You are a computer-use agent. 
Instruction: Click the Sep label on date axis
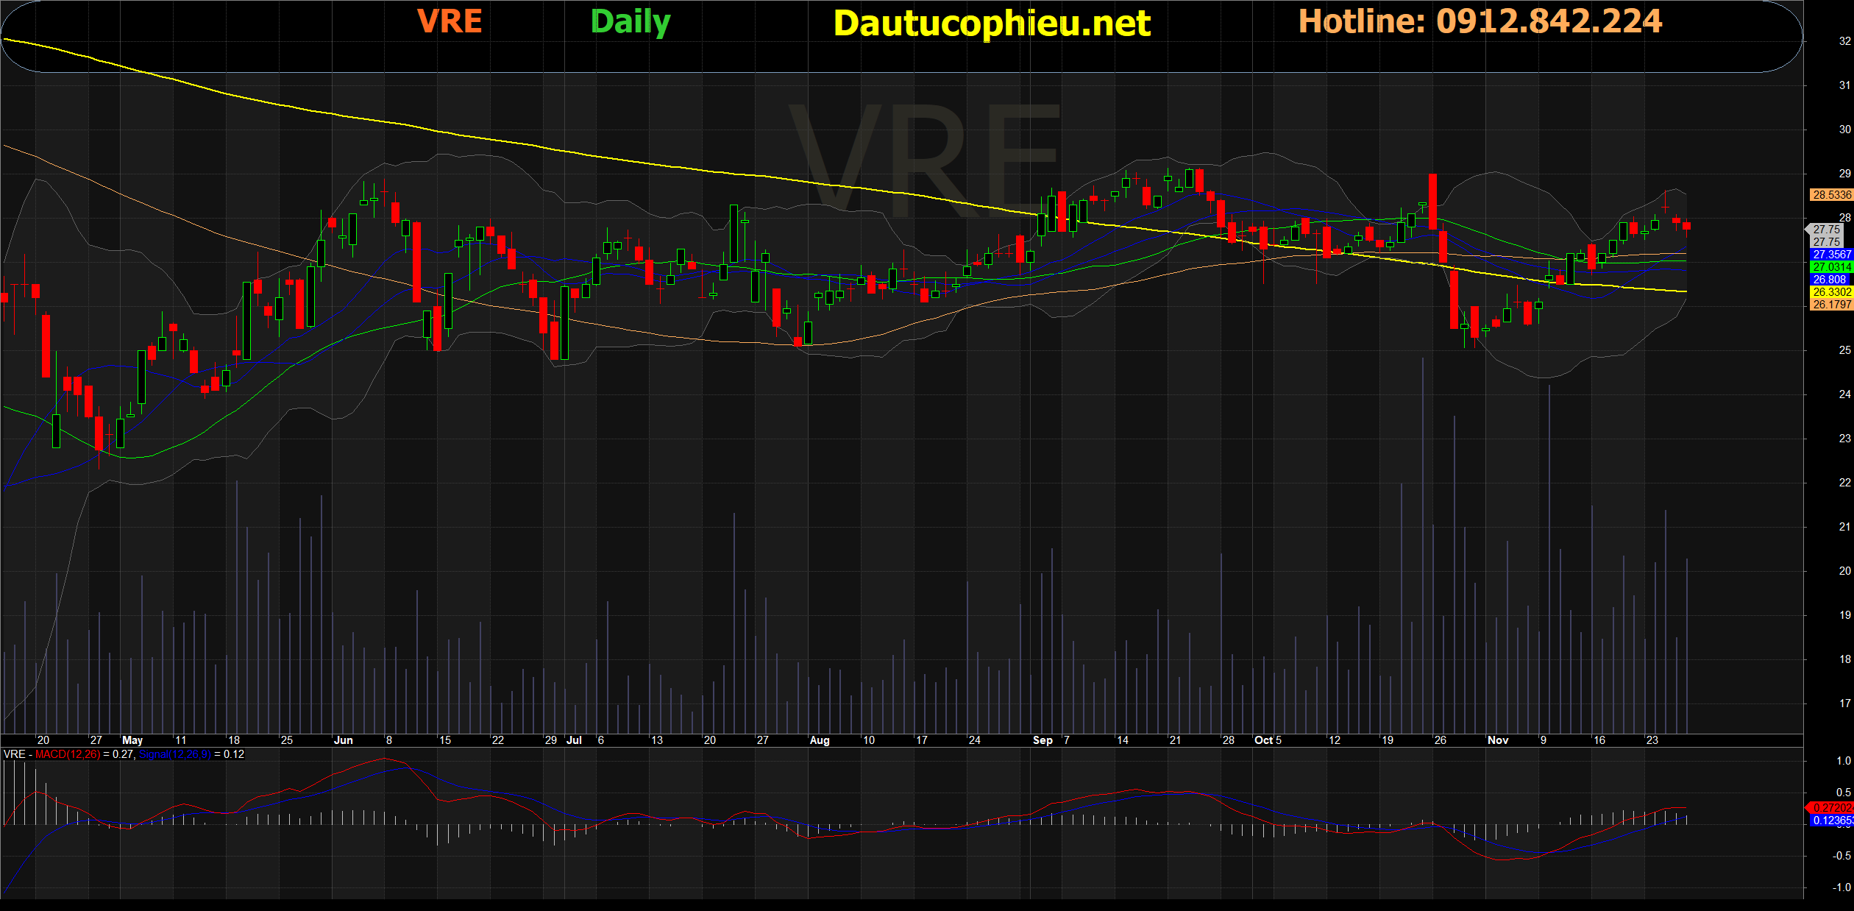click(x=1043, y=740)
